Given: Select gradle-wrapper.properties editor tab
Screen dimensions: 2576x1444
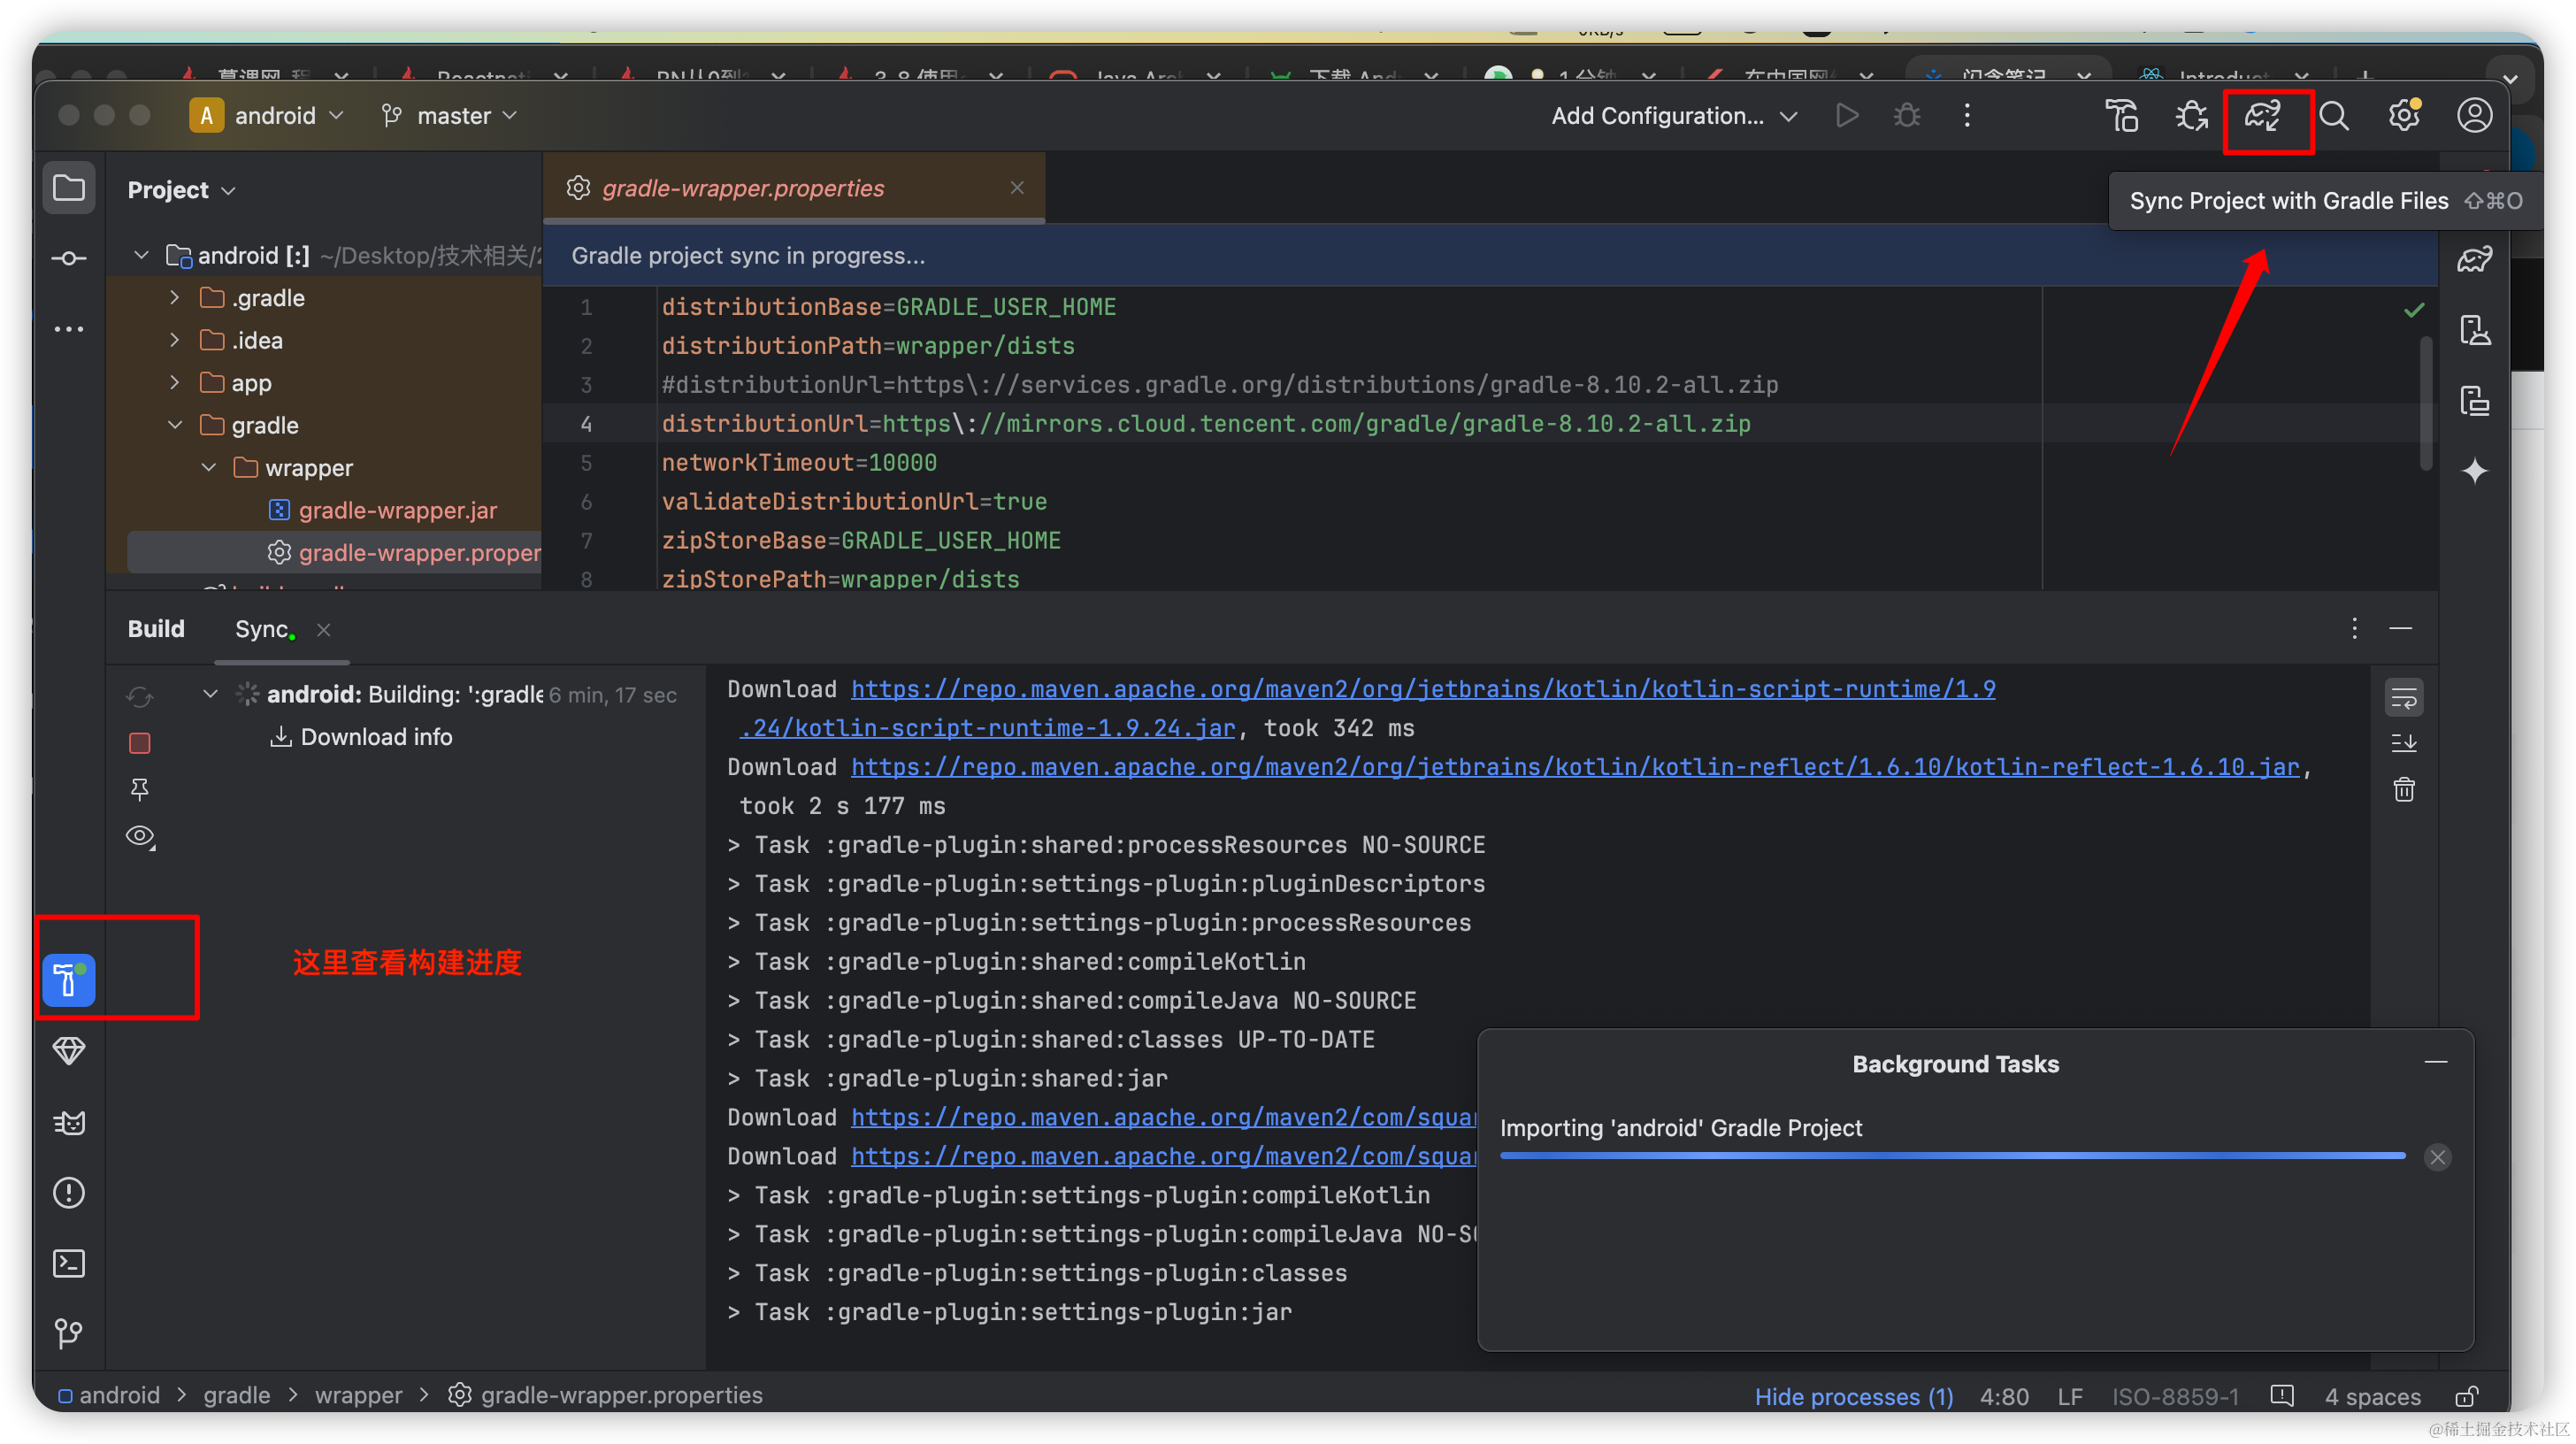Looking at the screenshot, I should click(742, 188).
